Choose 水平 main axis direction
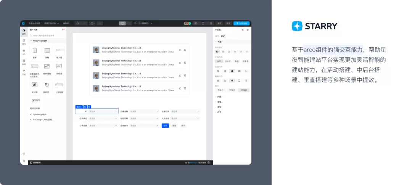 219,61
